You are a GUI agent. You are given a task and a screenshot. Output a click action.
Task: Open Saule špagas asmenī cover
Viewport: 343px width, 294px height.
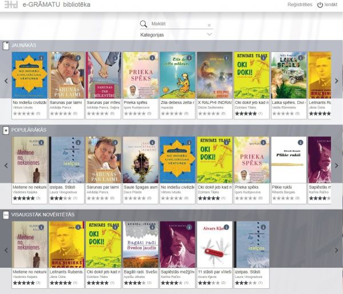(x=141, y=160)
